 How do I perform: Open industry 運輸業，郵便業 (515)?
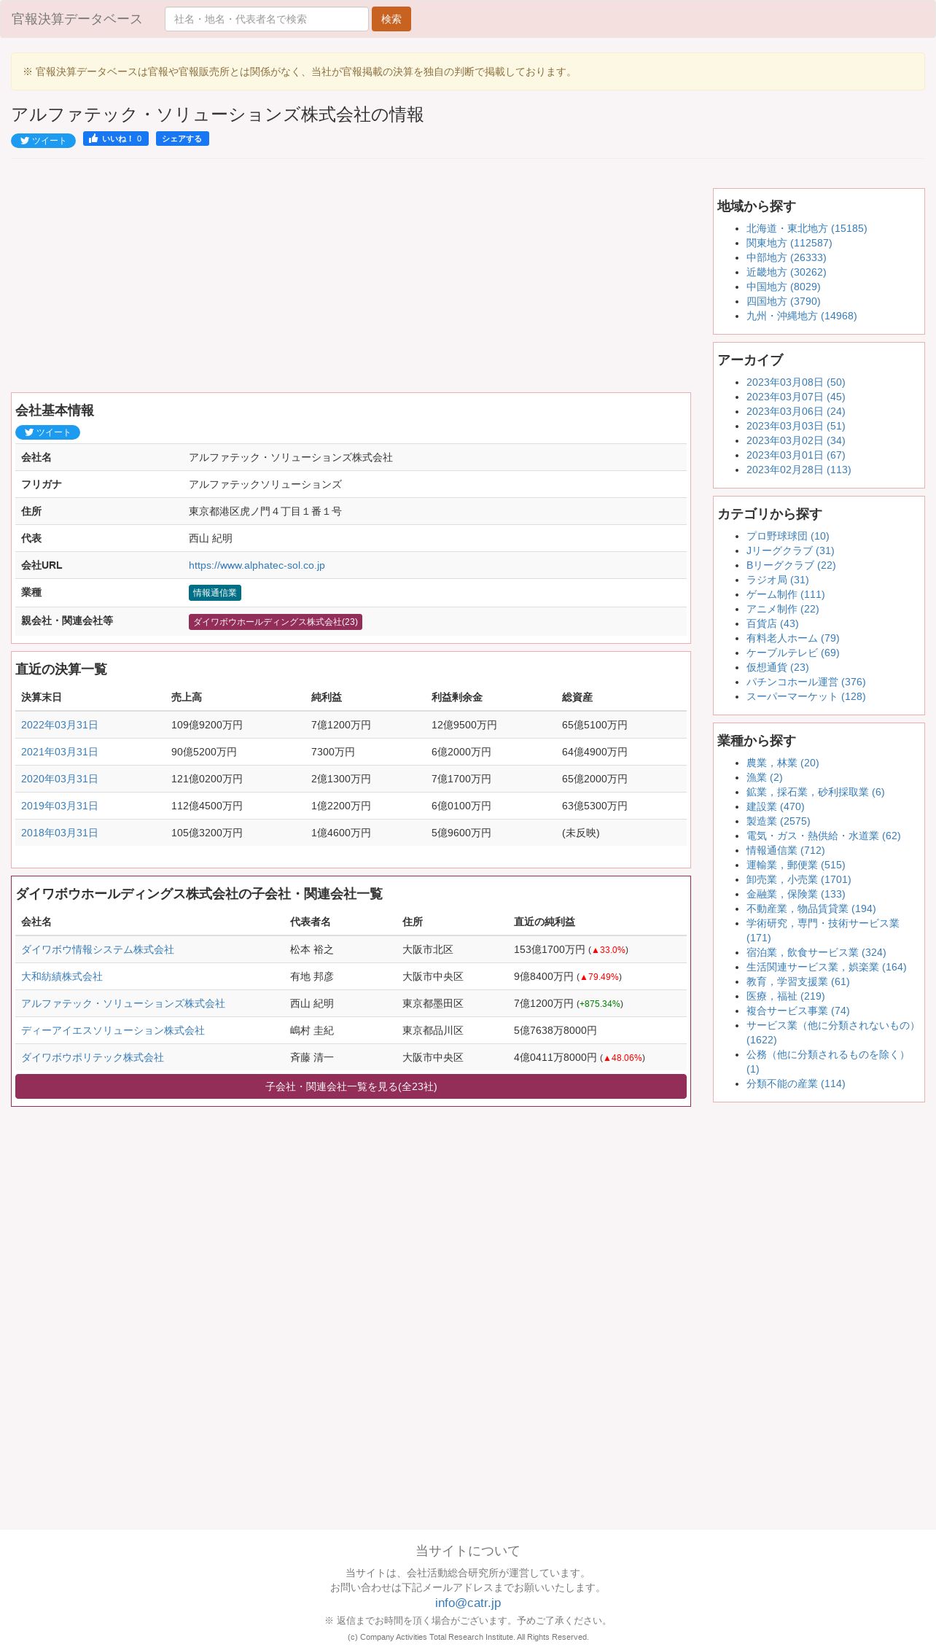tap(795, 865)
